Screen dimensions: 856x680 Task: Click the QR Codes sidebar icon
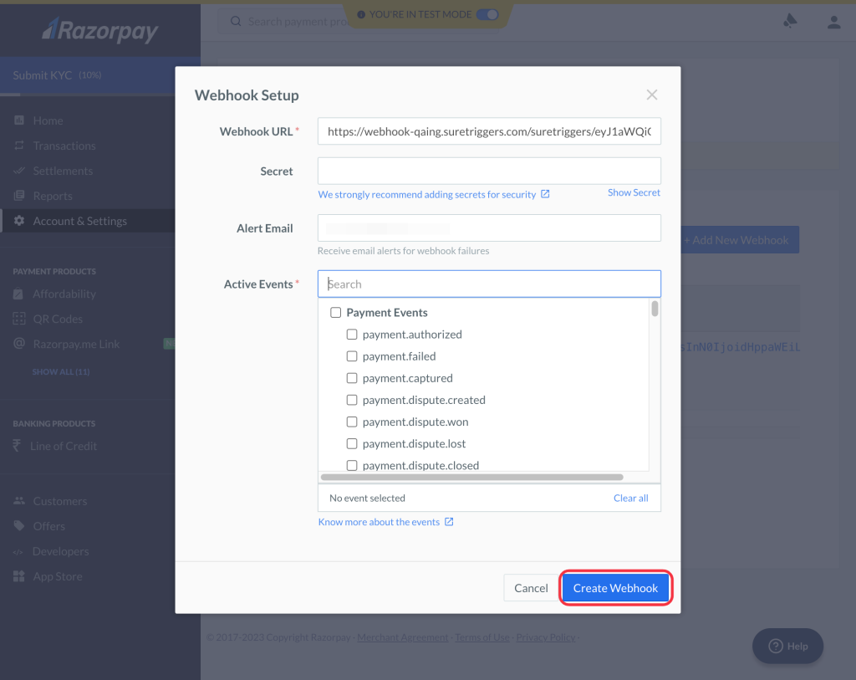point(19,319)
